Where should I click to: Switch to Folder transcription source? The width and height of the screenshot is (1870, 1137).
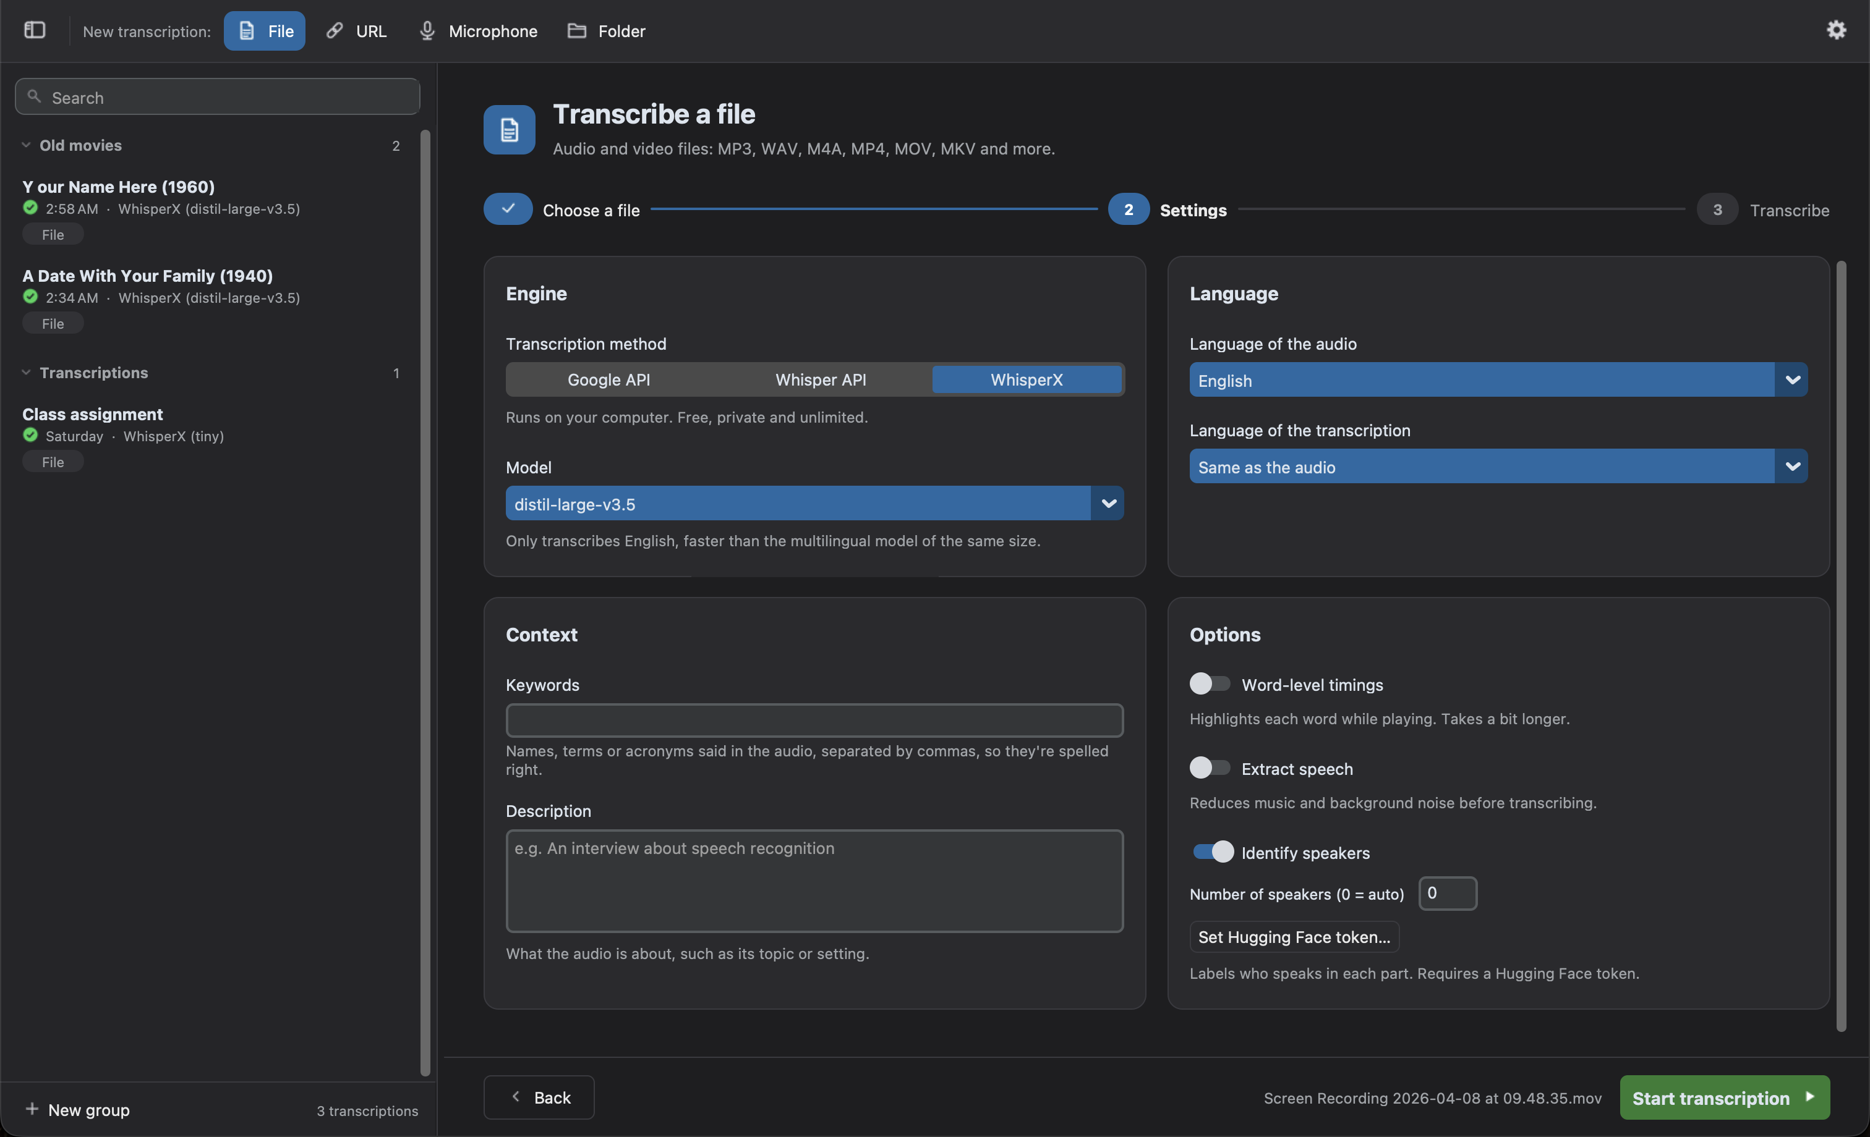point(607,30)
